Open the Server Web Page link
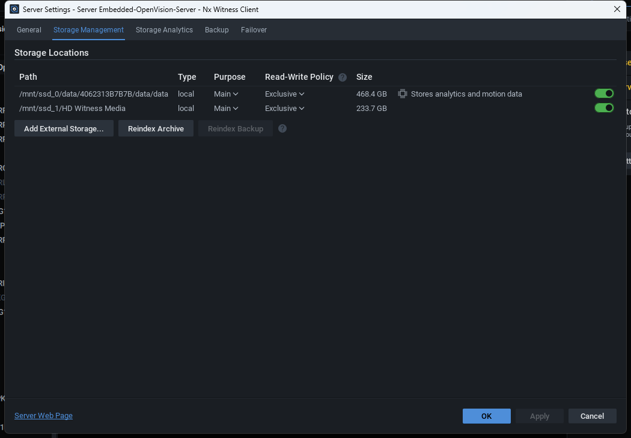The image size is (631, 438). pos(43,415)
